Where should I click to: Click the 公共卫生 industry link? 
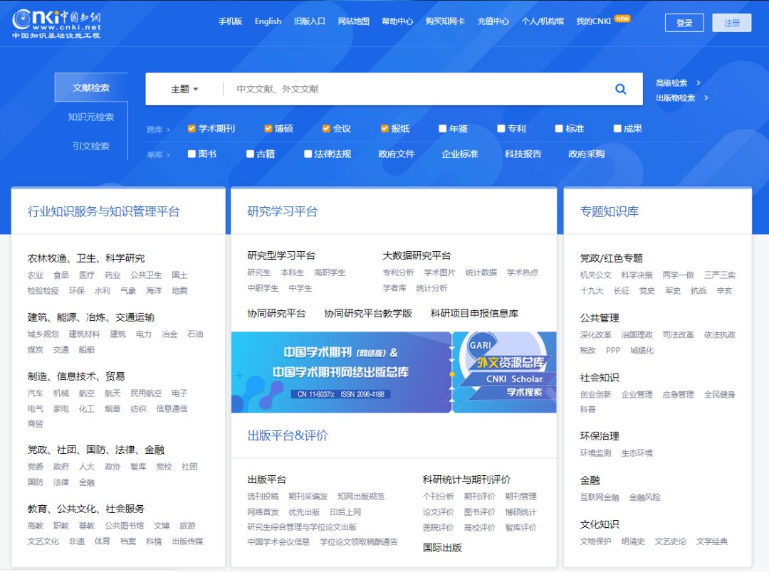(146, 275)
